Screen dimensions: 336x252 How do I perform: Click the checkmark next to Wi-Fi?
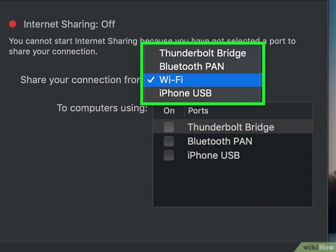[151, 80]
